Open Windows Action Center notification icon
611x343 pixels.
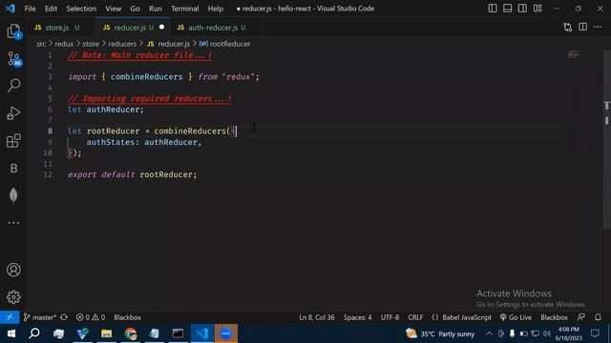tap(595, 333)
